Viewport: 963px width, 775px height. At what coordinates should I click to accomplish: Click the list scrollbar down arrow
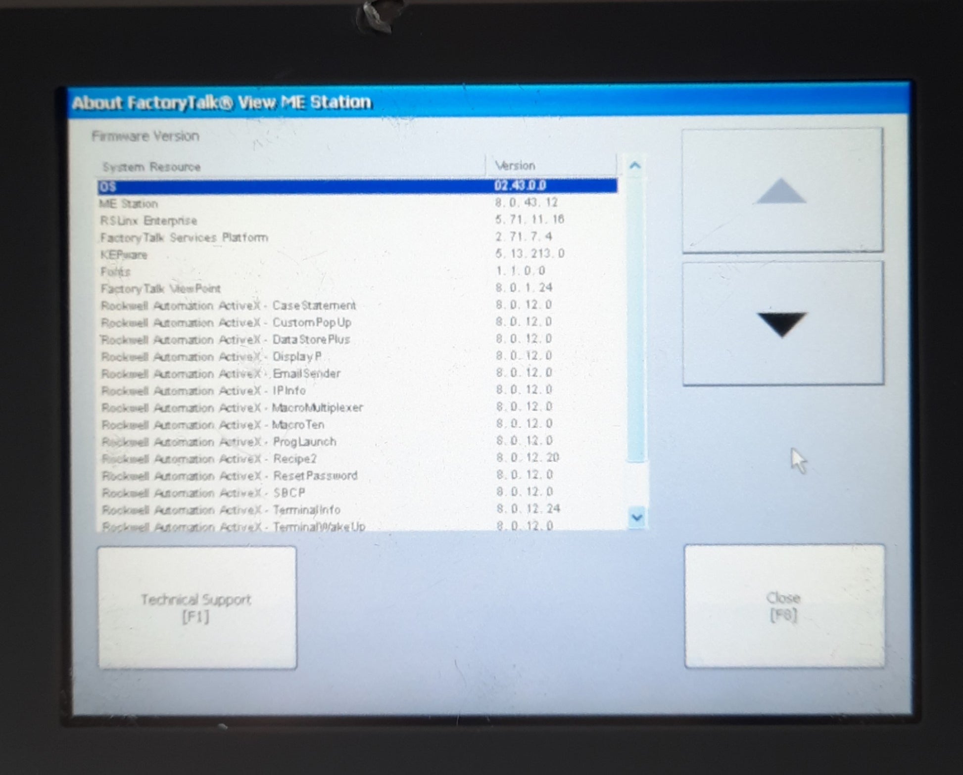point(637,517)
